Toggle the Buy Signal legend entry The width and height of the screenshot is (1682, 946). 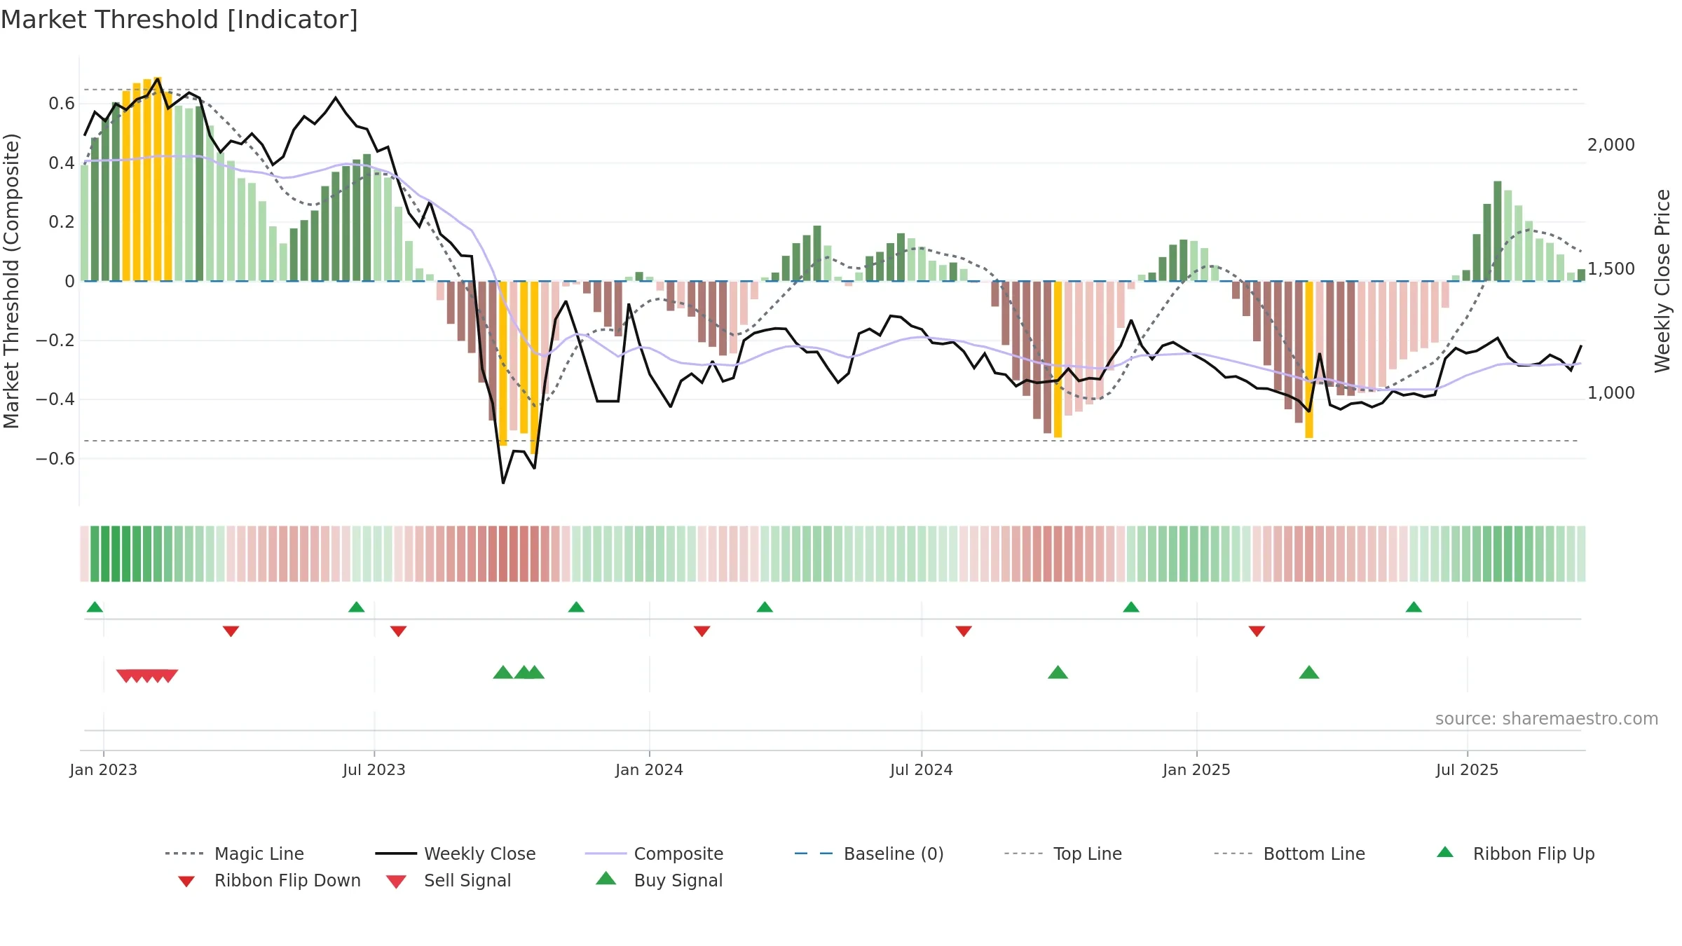tap(659, 880)
